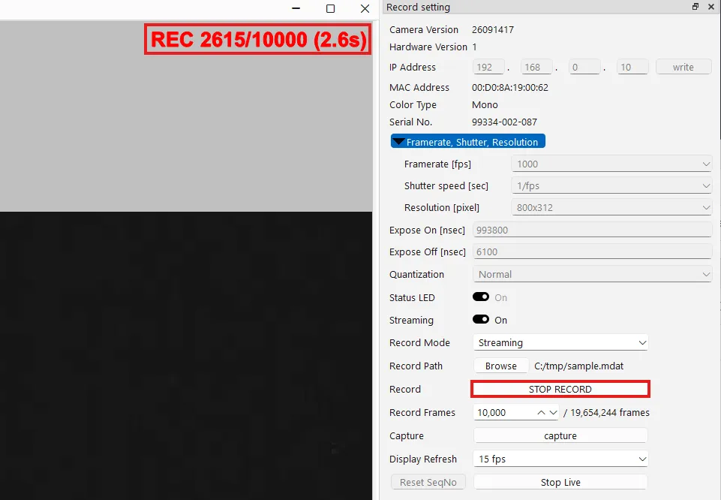Turn off the Streaming switch
This screenshot has height=500, width=721.
480,319
